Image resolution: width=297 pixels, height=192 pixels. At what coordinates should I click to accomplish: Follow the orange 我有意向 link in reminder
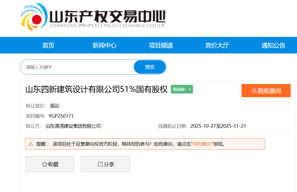(202, 144)
